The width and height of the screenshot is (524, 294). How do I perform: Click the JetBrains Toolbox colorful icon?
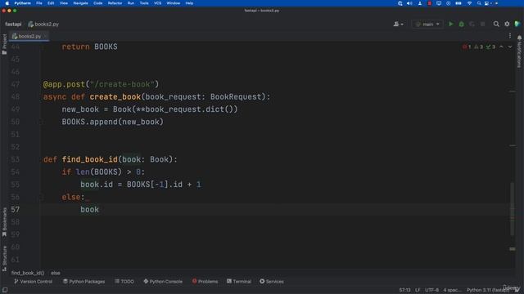[517, 24]
